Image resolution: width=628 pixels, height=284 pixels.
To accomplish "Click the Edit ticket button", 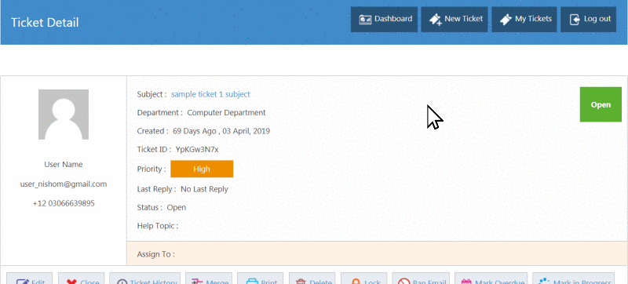I will click(29, 279).
